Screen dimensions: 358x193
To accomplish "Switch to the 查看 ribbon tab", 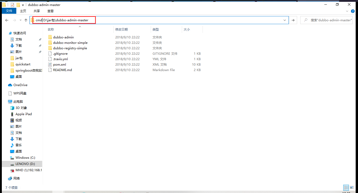I will coord(51,11).
